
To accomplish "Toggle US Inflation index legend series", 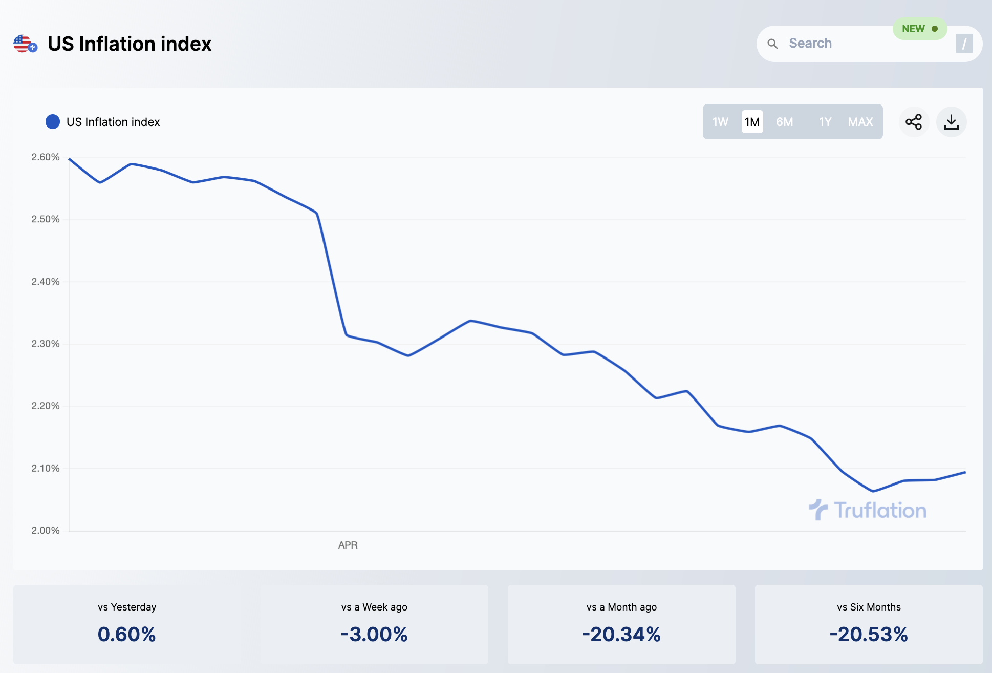I will pos(113,122).
